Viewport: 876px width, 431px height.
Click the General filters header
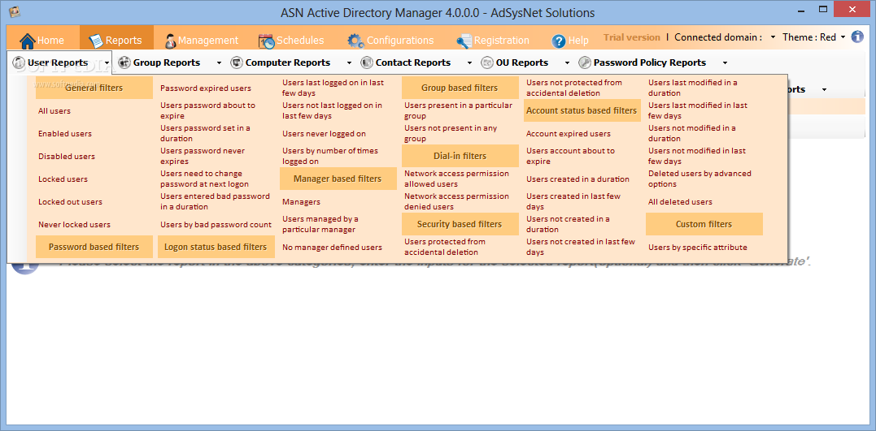(94, 88)
